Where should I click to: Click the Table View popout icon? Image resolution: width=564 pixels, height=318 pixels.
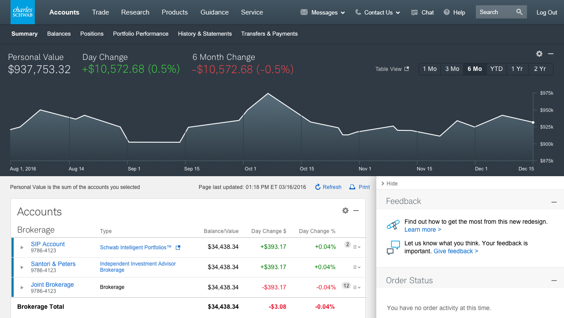tap(406, 69)
